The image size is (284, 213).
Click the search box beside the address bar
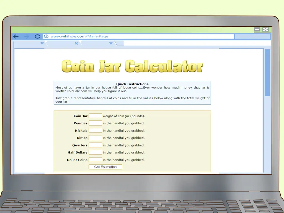(x=252, y=36)
